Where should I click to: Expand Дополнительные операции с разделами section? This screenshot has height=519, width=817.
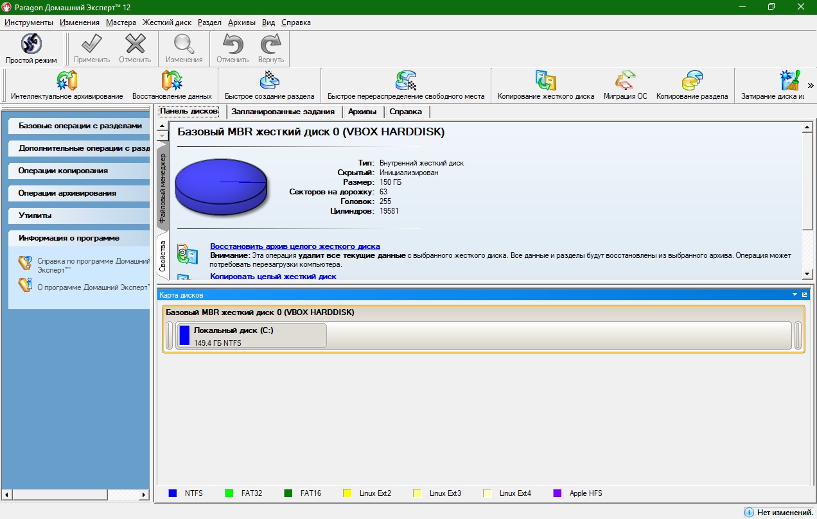[x=80, y=148]
